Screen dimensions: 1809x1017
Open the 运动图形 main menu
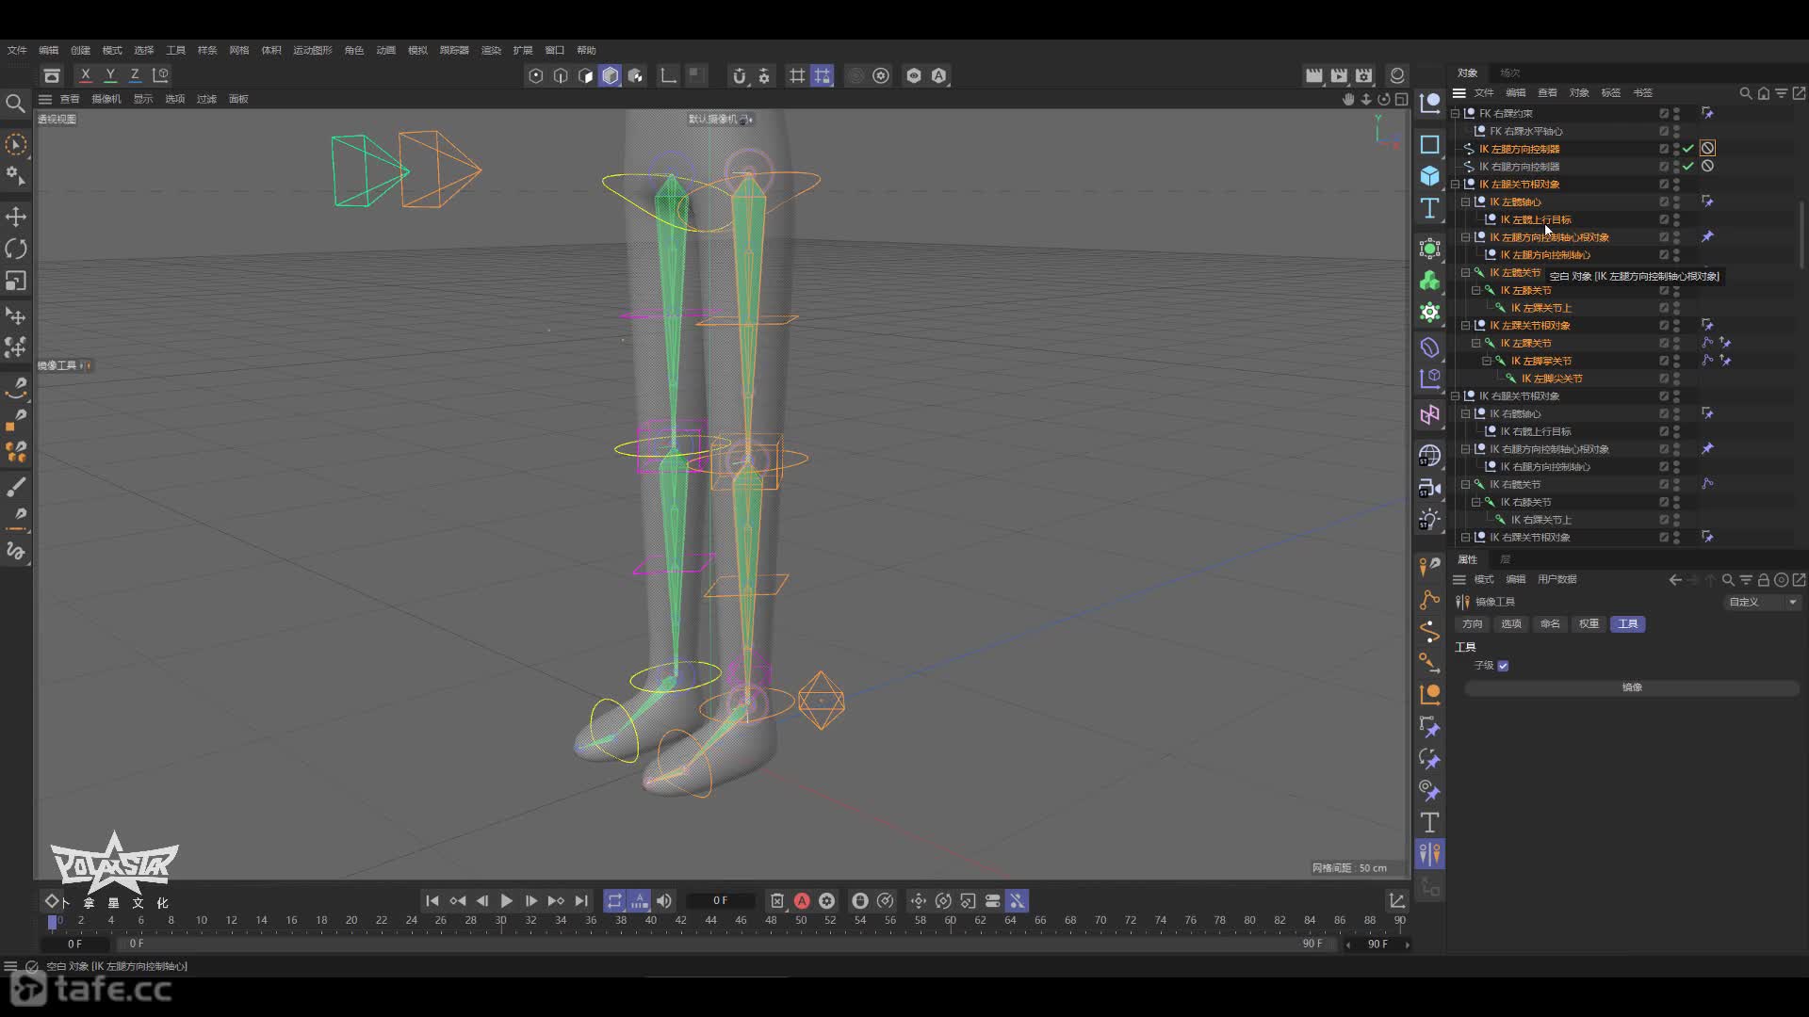(x=312, y=50)
